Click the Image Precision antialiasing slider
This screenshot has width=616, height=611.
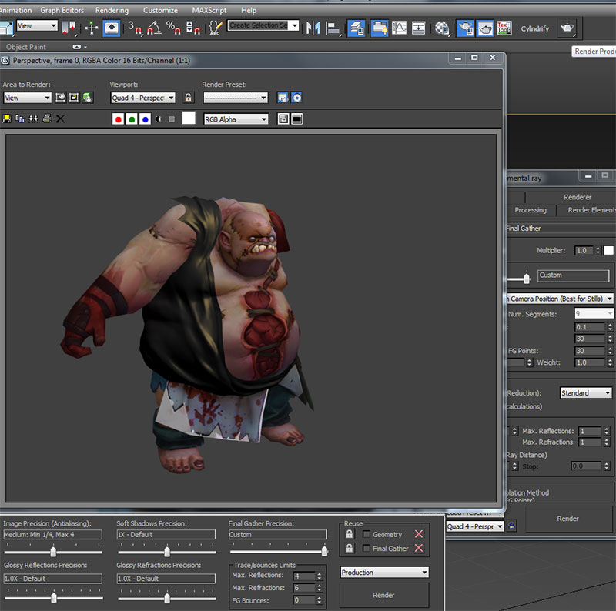pos(52,552)
